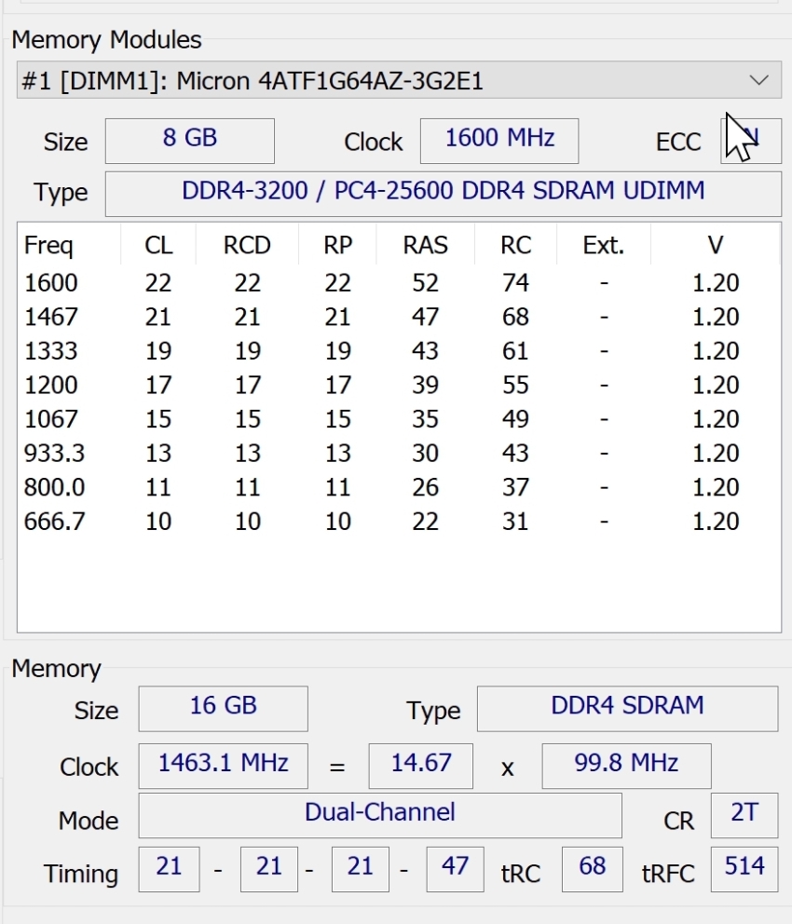Image resolution: width=792 pixels, height=924 pixels.
Task: Select the DDR4-3200 Type field
Action: 443,193
